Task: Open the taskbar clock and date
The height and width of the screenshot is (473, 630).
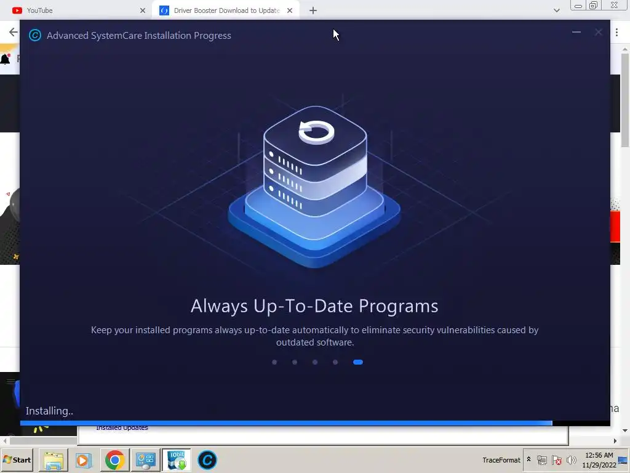Action: [x=599, y=460]
